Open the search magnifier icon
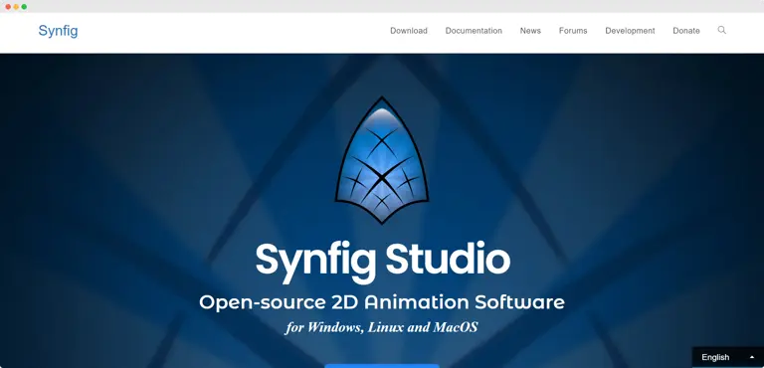764x368 pixels. (721, 30)
